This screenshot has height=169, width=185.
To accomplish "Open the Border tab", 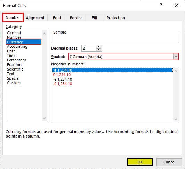I will [x=76, y=18].
